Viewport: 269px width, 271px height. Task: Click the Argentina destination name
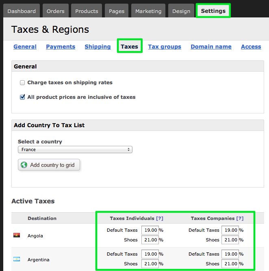point(39,260)
